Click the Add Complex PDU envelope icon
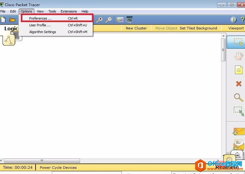 239,145
